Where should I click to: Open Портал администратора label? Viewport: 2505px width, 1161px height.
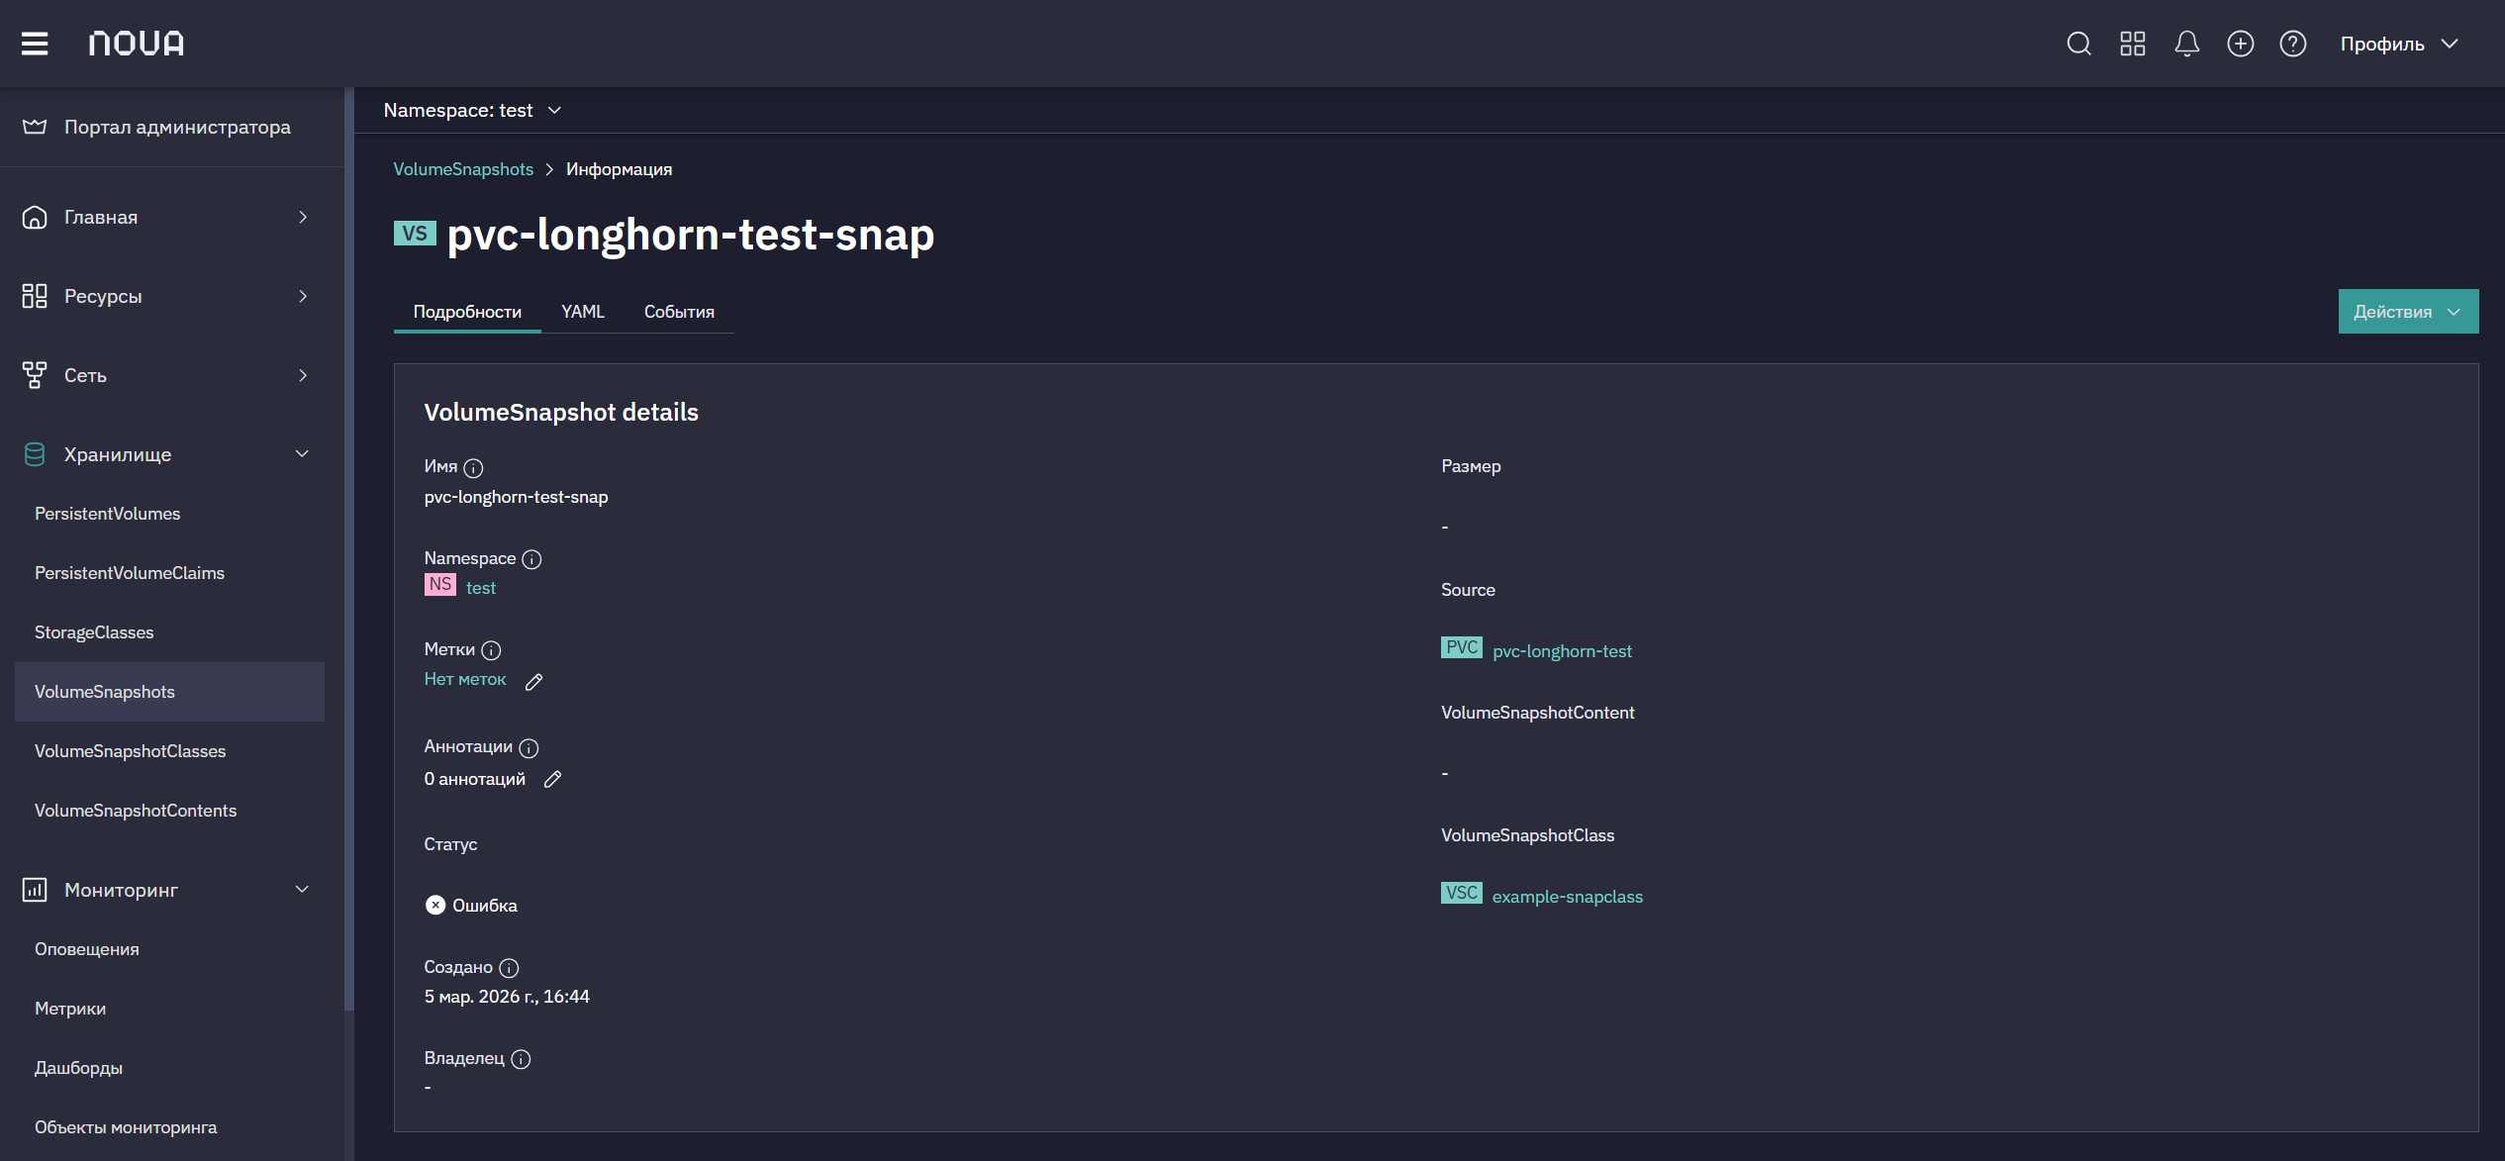click(177, 127)
